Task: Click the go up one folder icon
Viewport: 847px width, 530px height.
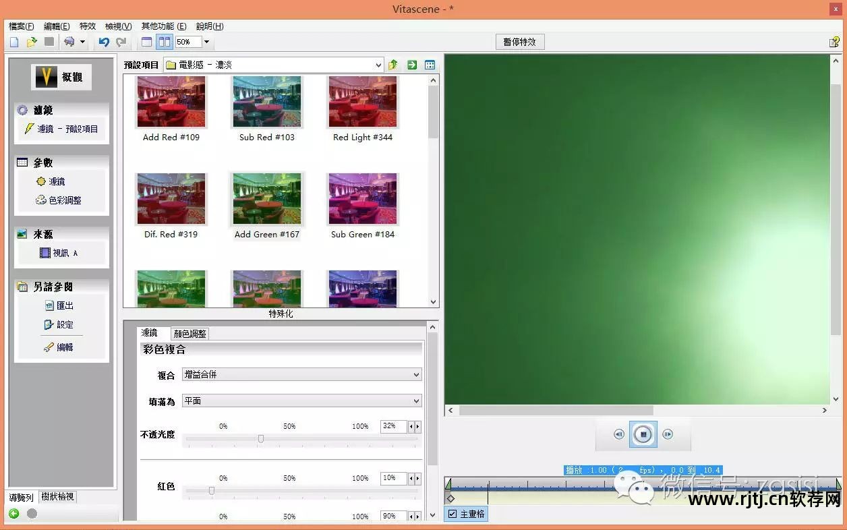Action: coord(393,65)
